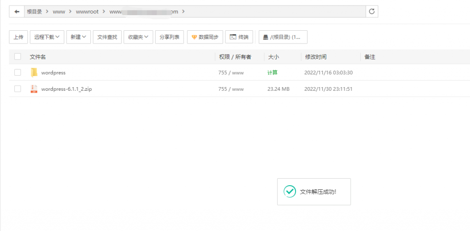Navigate to www in breadcrumb path
Image resolution: width=470 pixels, height=231 pixels.
(59, 11)
